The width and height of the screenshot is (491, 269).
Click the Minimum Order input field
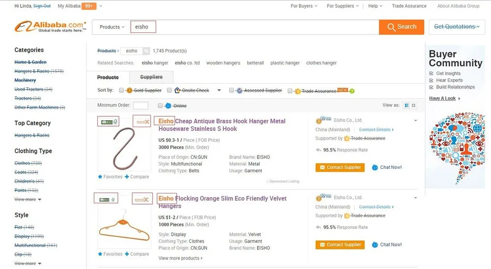coord(140,106)
